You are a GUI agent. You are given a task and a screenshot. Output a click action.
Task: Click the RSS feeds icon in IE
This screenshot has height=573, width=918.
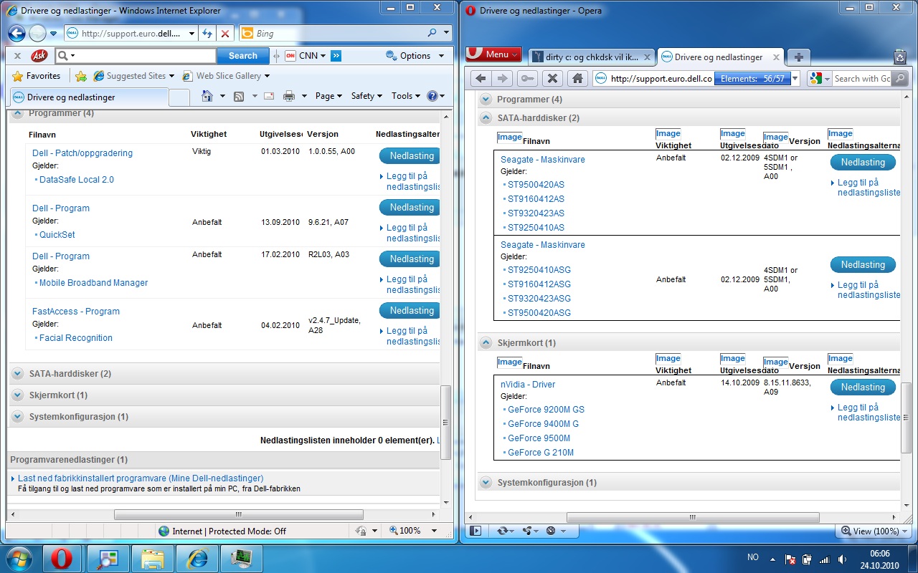(x=239, y=96)
